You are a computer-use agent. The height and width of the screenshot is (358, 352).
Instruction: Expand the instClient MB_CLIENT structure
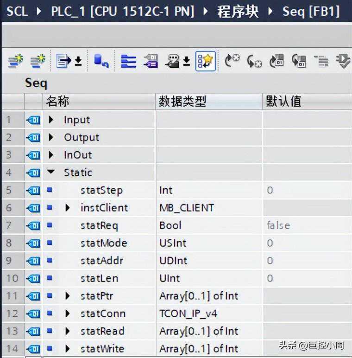(x=68, y=208)
